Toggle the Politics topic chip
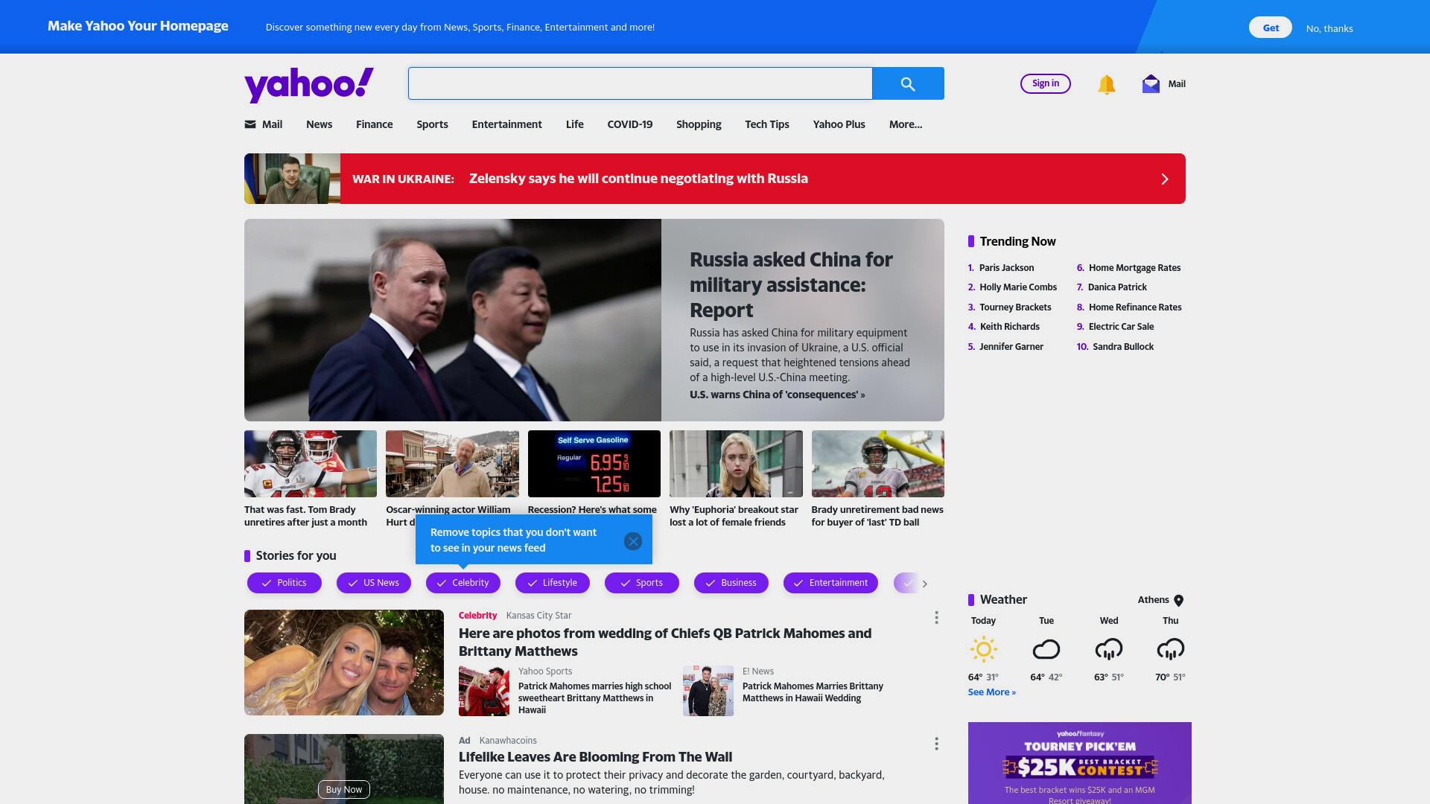Screen dimensions: 1430x804 coord(285,583)
